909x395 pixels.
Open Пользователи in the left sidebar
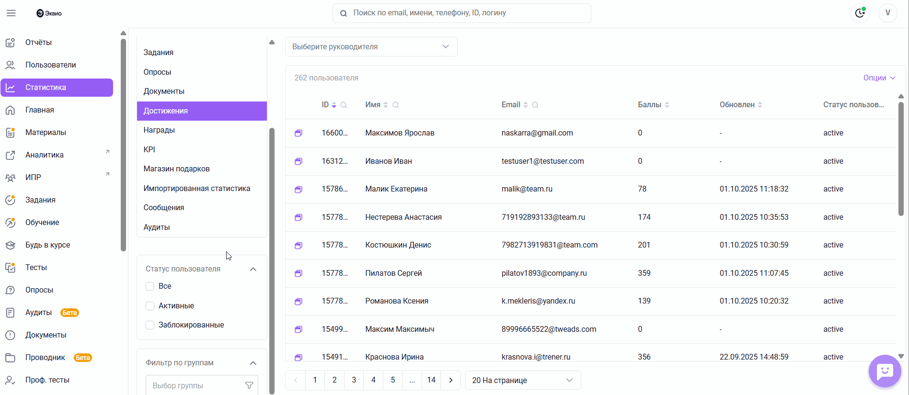50,65
